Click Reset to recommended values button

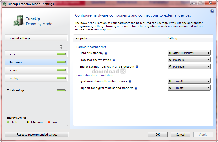[37, 135]
